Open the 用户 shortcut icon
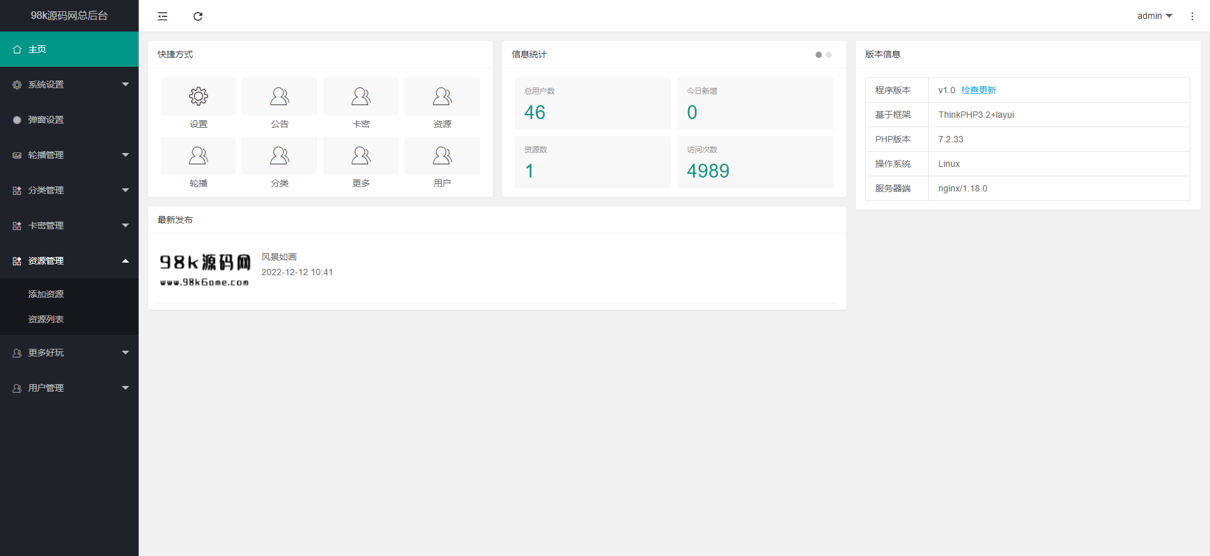Screen dimensions: 1210x556 [x=442, y=156]
